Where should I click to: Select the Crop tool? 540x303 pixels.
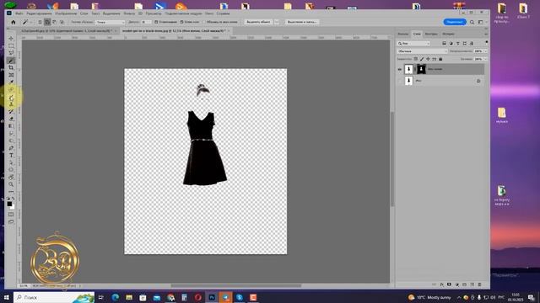click(x=11, y=67)
